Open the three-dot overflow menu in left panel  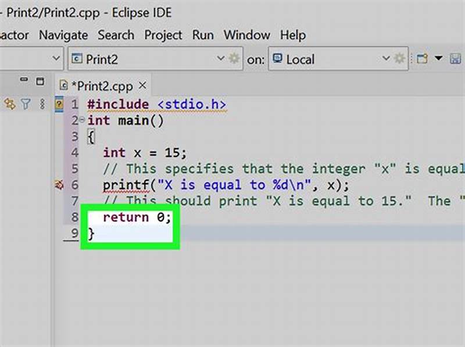(41, 104)
